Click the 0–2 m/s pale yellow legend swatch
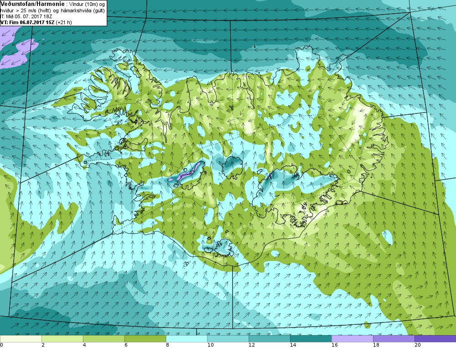The width and height of the screenshot is (456, 348). tap(21, 339)
